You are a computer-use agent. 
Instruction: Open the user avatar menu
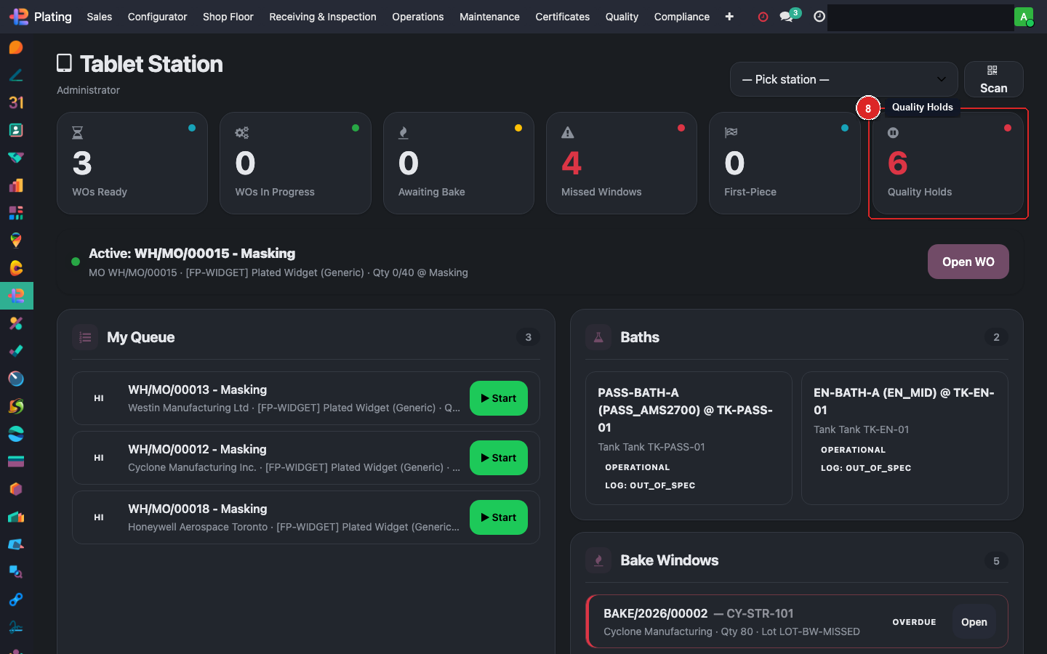click(1023, 17)
